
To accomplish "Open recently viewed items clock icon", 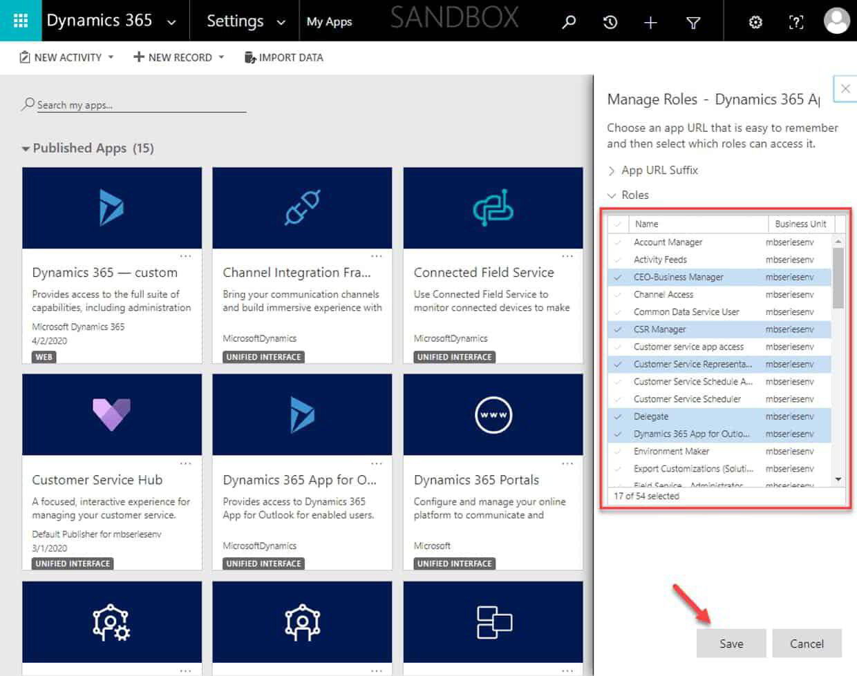I will tap(609, 22).
